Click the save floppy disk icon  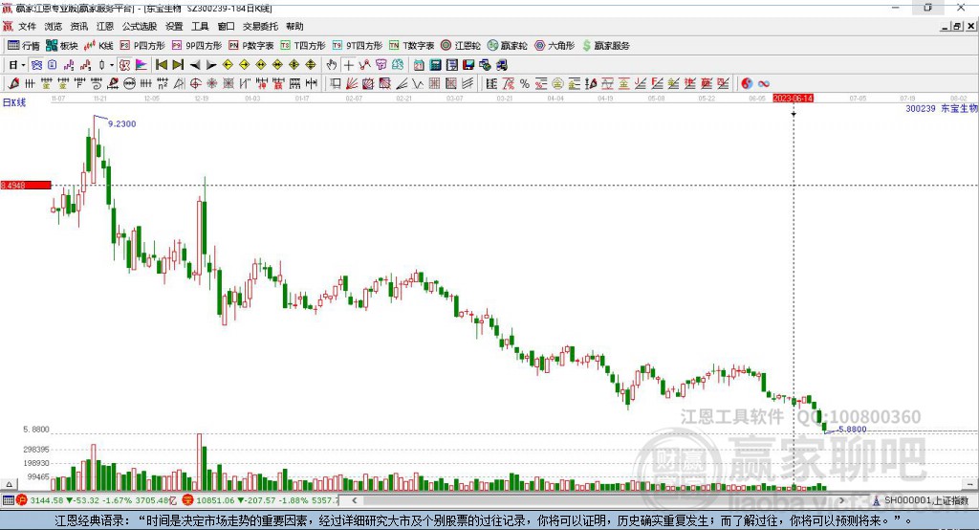[x=468, y=65]
